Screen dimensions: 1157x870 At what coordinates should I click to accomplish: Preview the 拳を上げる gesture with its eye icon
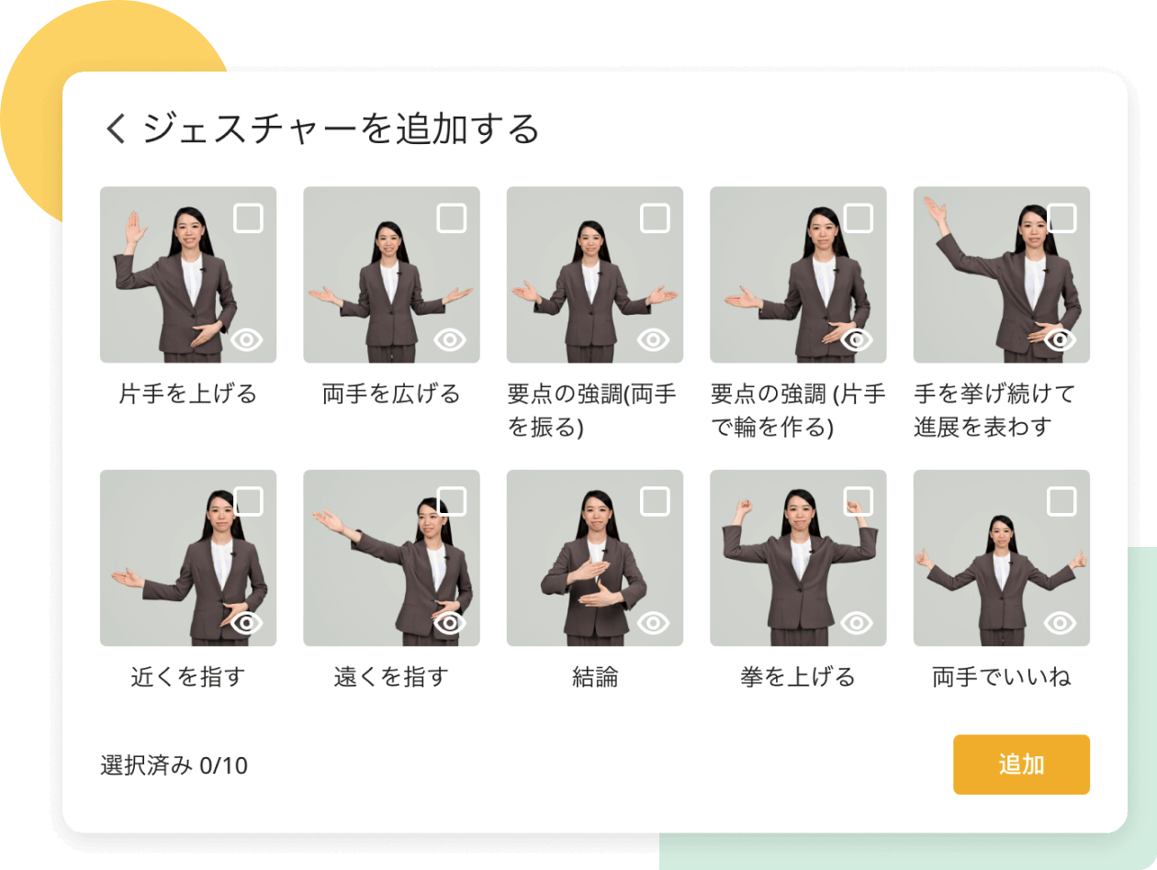(857, 624)
